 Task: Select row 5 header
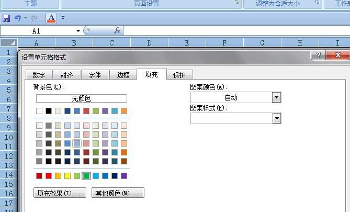pyautogui.click(x=8, y=90)
